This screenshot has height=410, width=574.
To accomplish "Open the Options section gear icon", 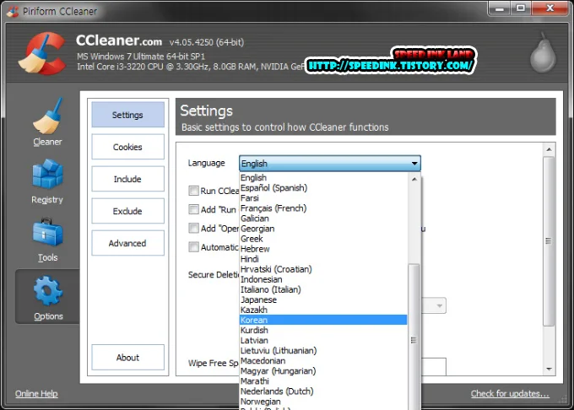I will pyautogui.click(x=47, y=291).
